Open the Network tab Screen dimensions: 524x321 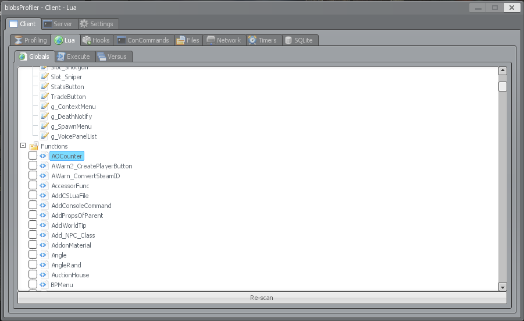tap(224, 40)
